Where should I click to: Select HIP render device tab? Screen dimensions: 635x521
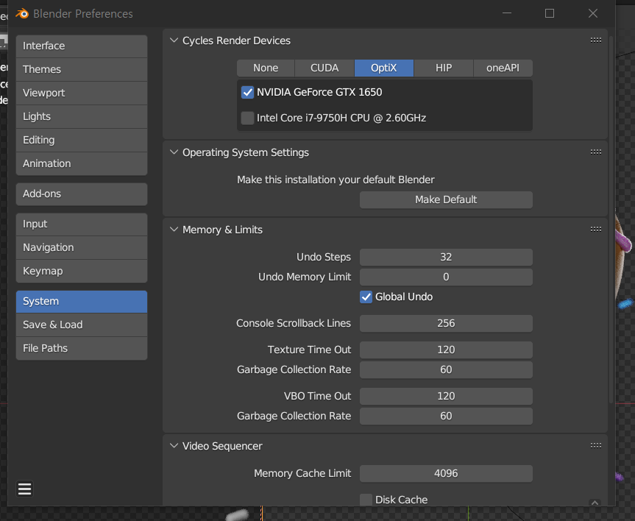(444, 68)
